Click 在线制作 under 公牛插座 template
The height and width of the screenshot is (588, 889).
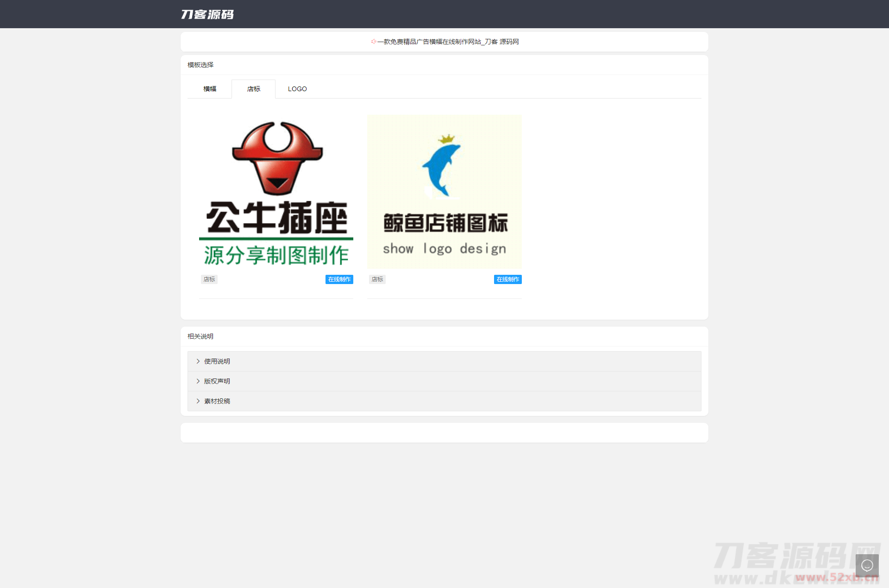click(x=339, y=279)
